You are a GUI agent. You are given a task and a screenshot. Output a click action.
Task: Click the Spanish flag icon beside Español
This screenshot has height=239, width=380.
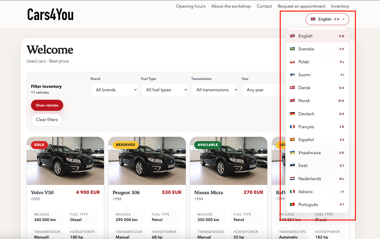click(x=292, y=140)
